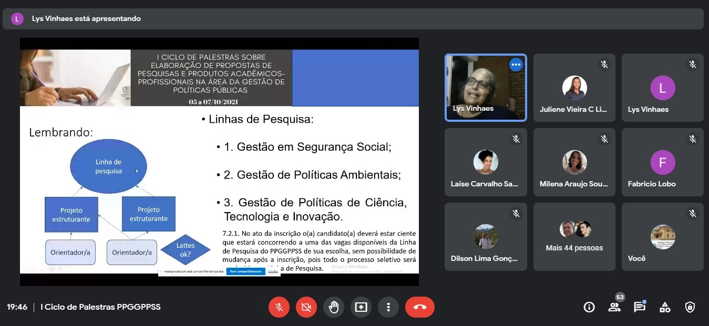Select Juliene Vieira's participant tile

tap(574, 88)
